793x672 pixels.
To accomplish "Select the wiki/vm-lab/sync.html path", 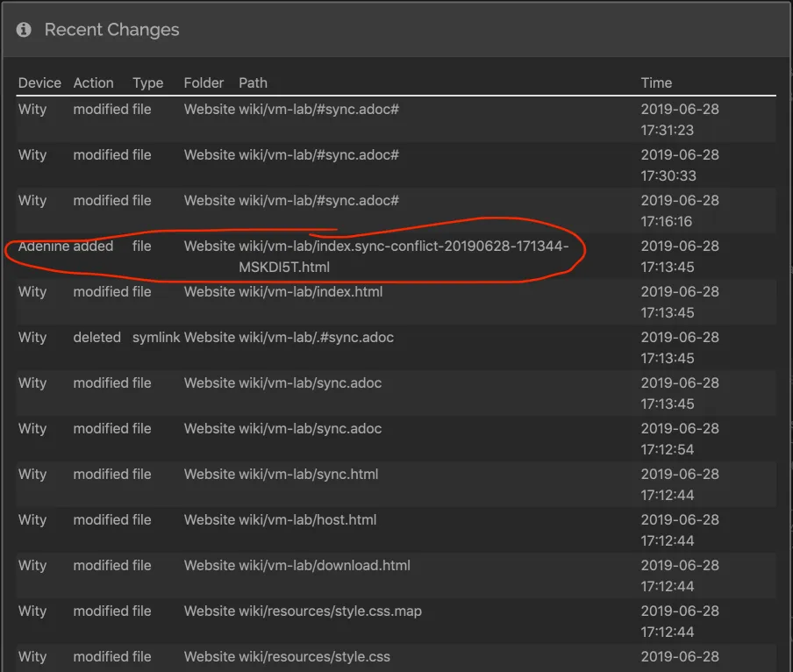I will 309,475.
